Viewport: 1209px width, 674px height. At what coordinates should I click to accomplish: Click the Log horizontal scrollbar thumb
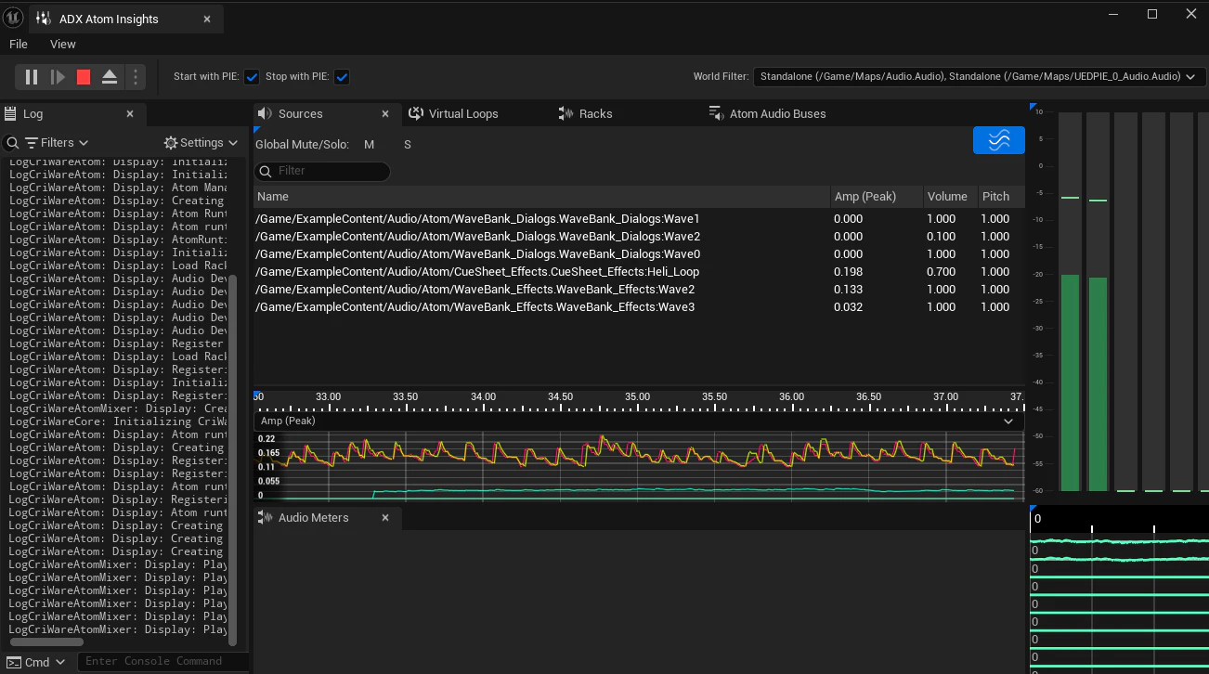46,642
